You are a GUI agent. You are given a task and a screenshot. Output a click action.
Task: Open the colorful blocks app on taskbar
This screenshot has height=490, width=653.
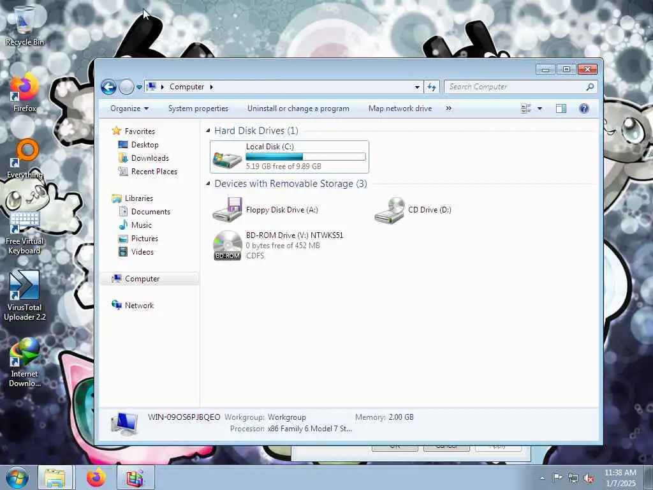135,477
